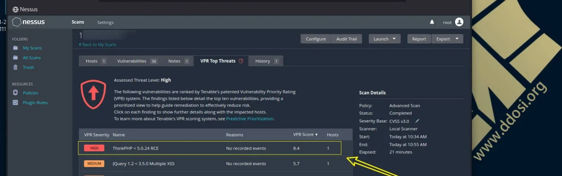The width and height of the screenshot is (562, 176).
Task: Expand the Launch dropdown
Action: click(x=385, y=39)
